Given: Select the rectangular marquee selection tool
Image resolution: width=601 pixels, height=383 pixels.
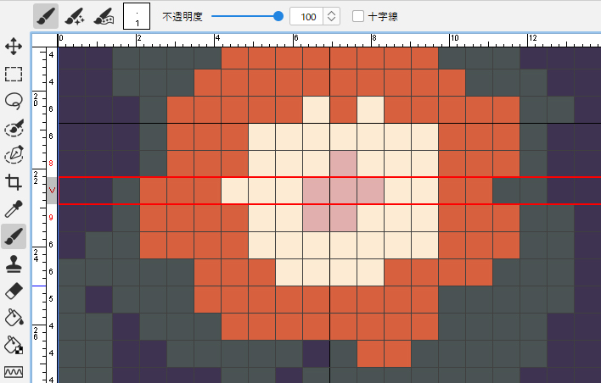Looking at the screenshot, I should (x=13, y=74).
